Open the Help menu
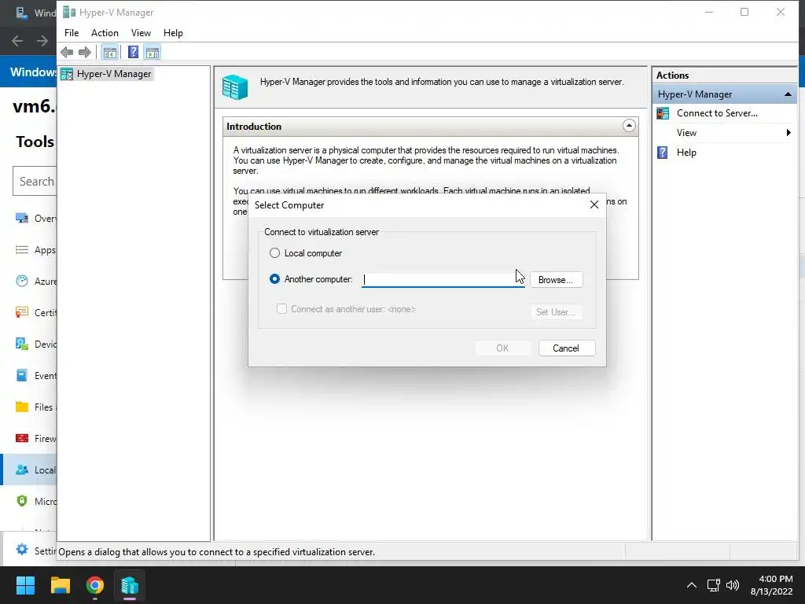Viewport: 805px width, 604px height. 173,33
